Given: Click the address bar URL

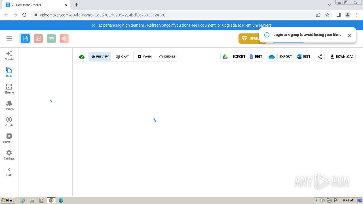Looking at the screenshot, I should tap(103, 15).
